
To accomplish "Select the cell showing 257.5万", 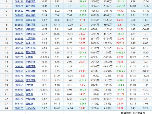I will (x=95, y=39).
